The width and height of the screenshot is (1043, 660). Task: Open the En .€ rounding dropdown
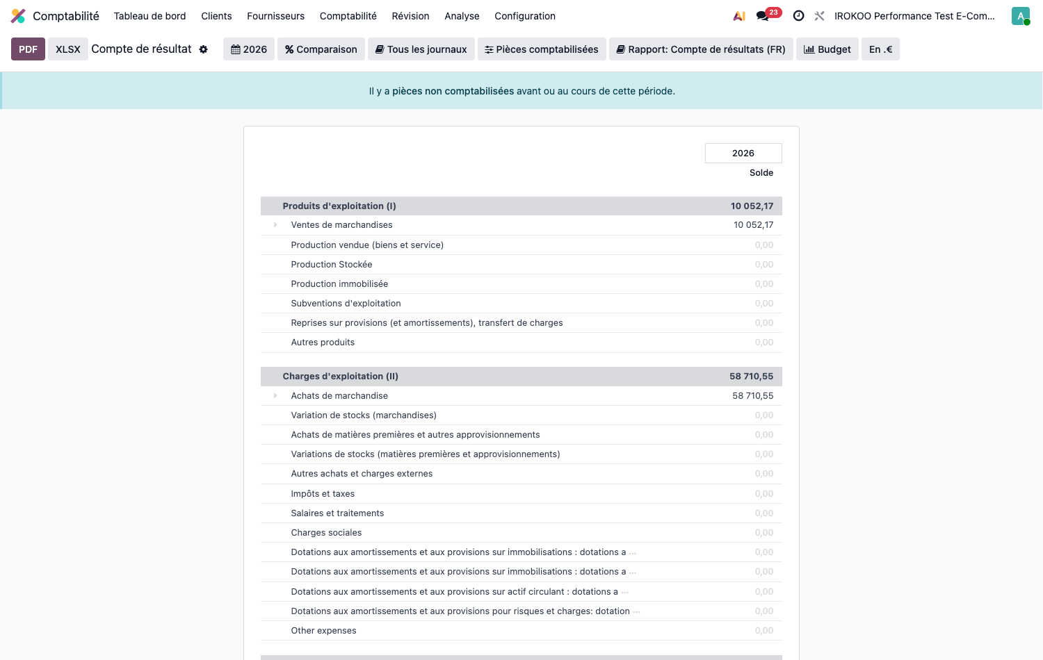[x=880, y=49]
